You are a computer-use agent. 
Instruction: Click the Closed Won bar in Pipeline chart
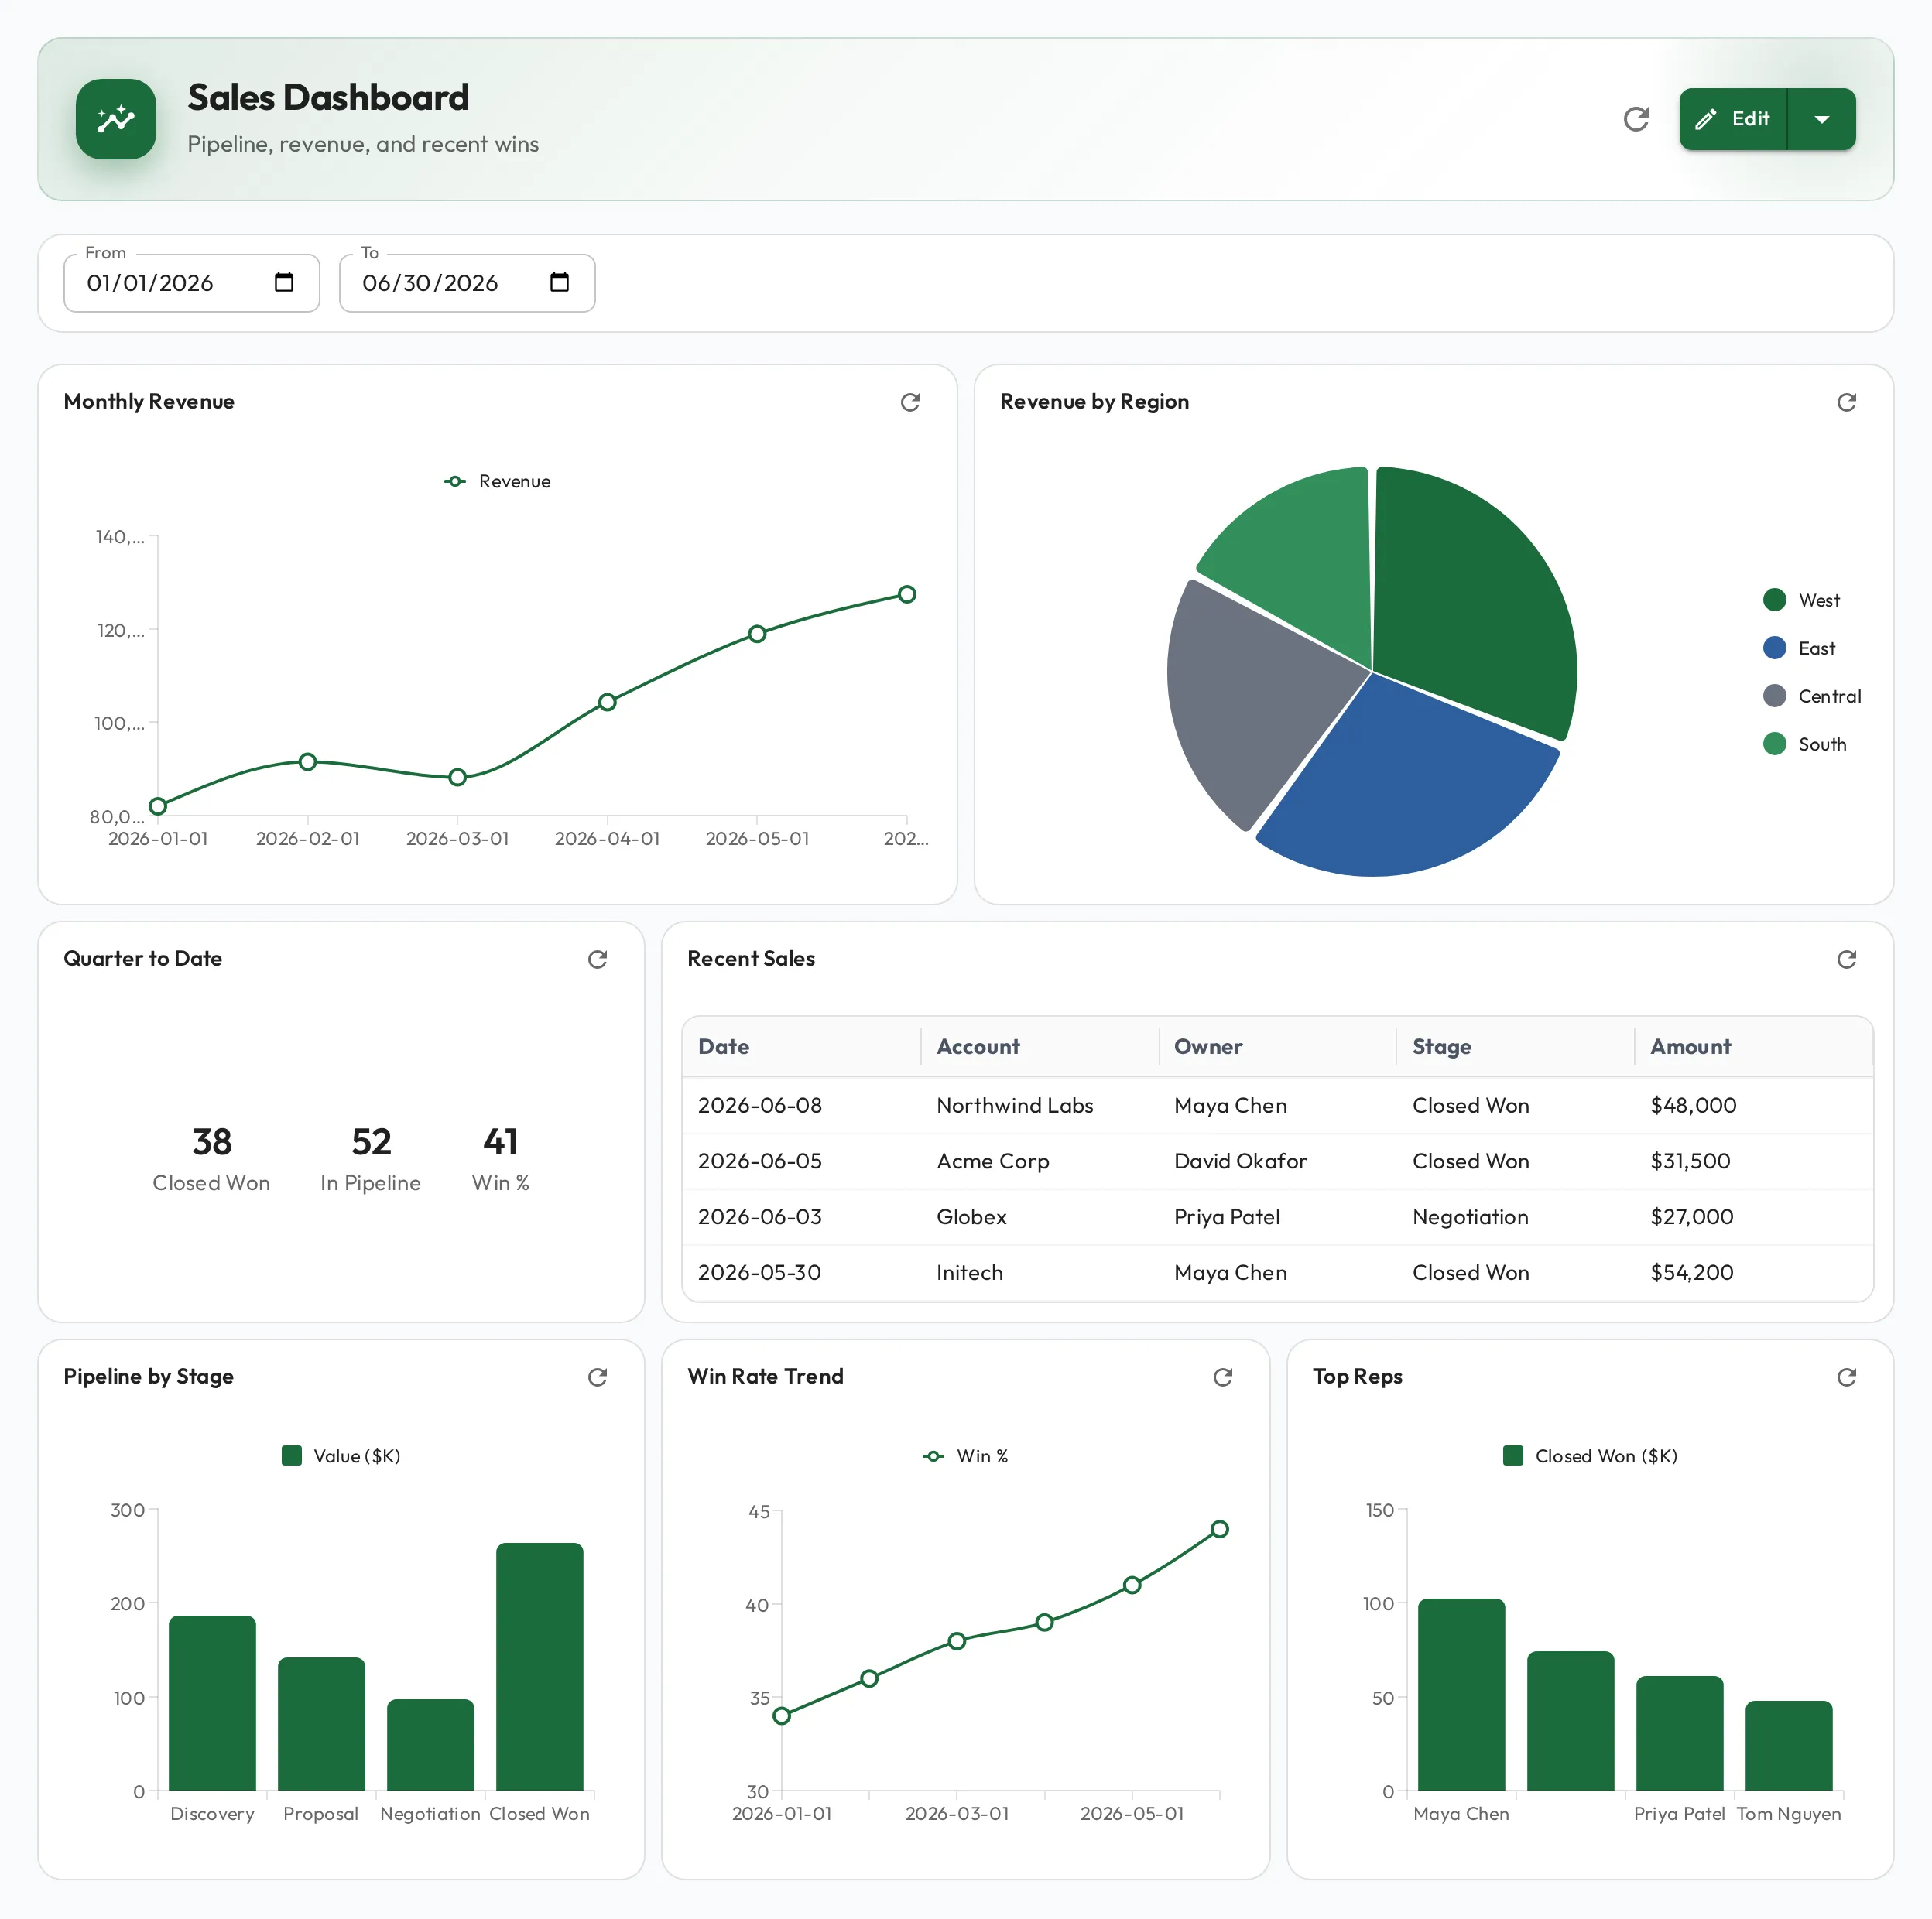point(540,1667)
